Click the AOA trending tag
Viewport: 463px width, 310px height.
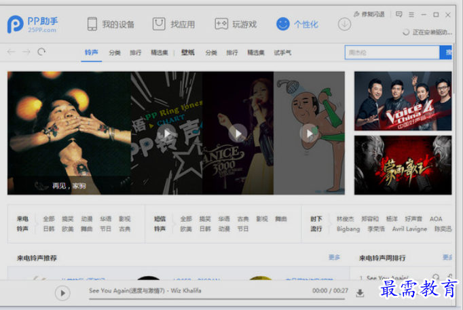436,219
